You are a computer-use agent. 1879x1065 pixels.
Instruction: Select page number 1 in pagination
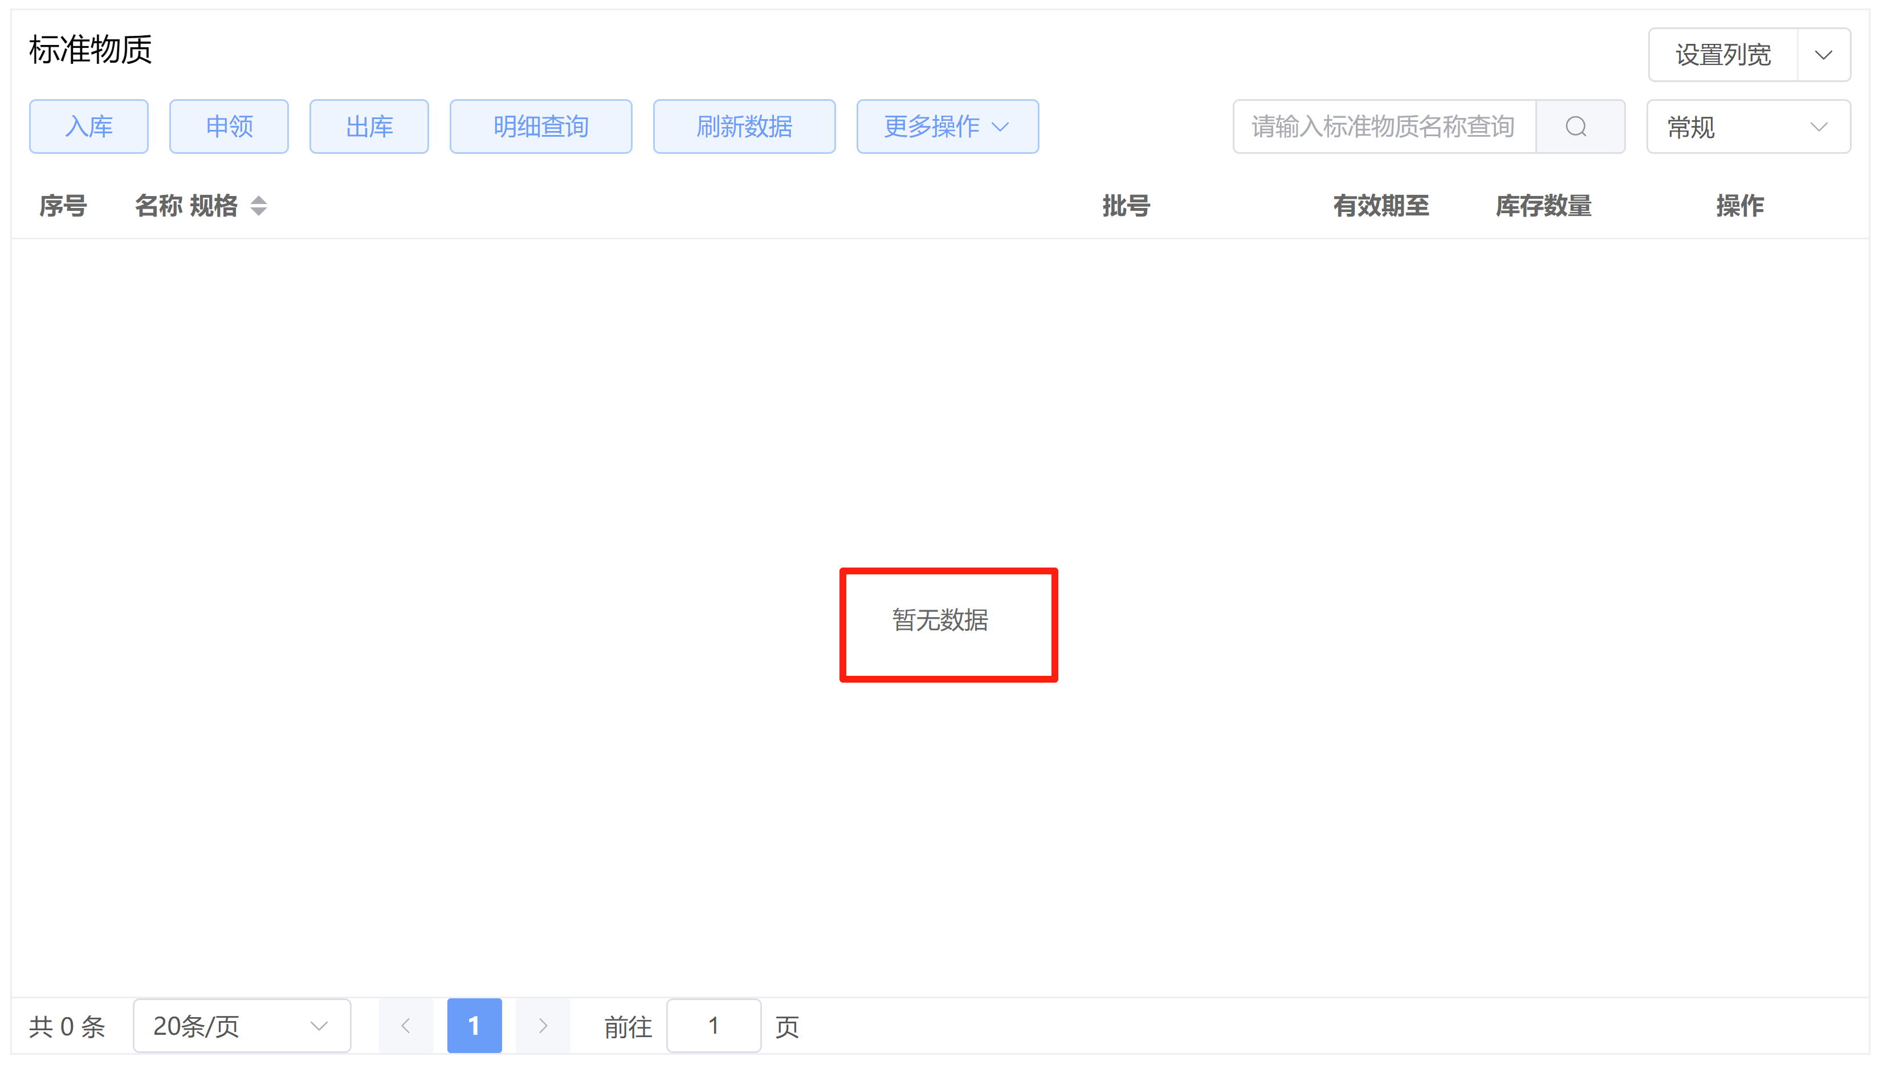tap(474, 1025)
